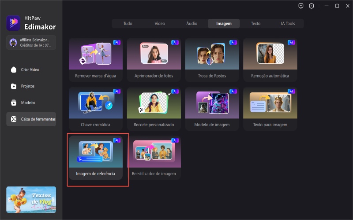Switch to the Tudo tab

(128, 23)
